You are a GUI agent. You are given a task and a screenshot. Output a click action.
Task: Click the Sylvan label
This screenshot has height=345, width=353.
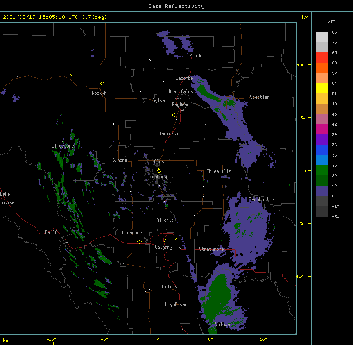[160, 100]
